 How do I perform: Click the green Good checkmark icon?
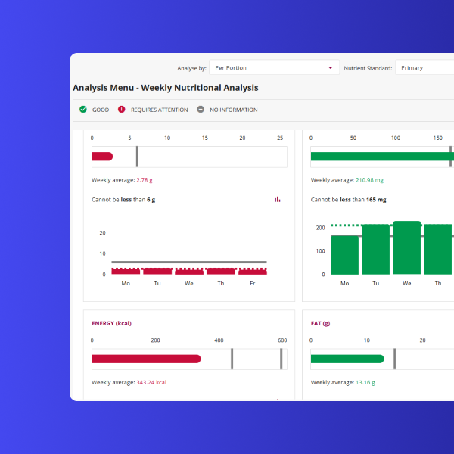point(83,110)
